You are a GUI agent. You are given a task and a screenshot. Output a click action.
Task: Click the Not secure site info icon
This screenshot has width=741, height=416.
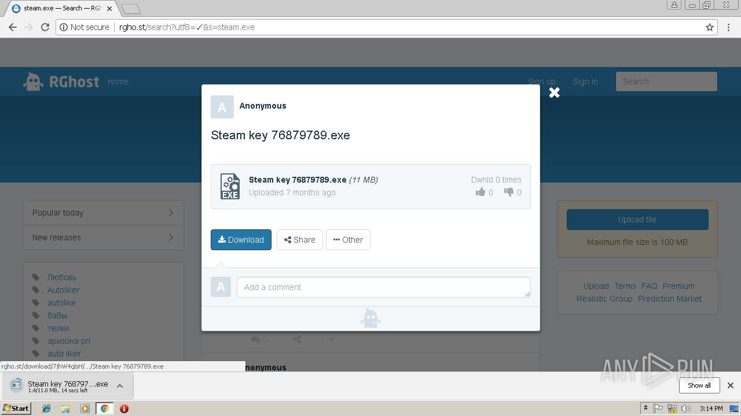click(x=63, y=27)
